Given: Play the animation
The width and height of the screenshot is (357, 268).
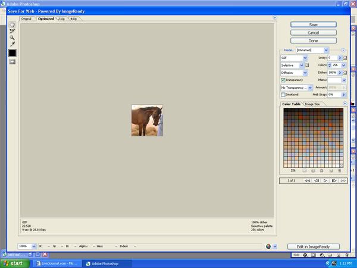Looking at the screenshot, I should (325, 180).
